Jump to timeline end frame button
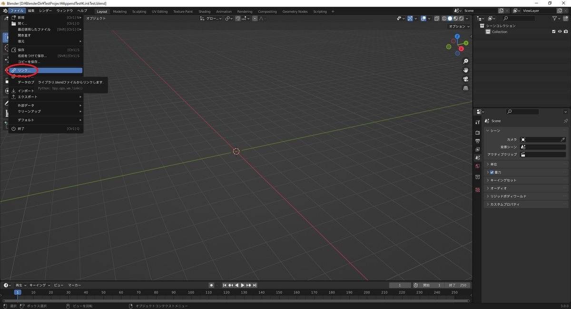The height and width of the screenshot is (309, 571). coord(255,285)
